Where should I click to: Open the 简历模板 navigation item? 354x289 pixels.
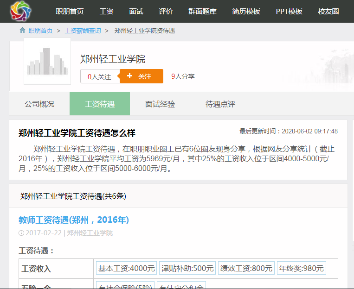pyautogui.click(x=246, y=11)
